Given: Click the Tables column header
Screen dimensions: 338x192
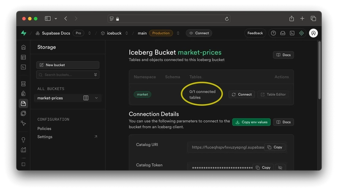Looking at the screenshot, I should (195, 77).
